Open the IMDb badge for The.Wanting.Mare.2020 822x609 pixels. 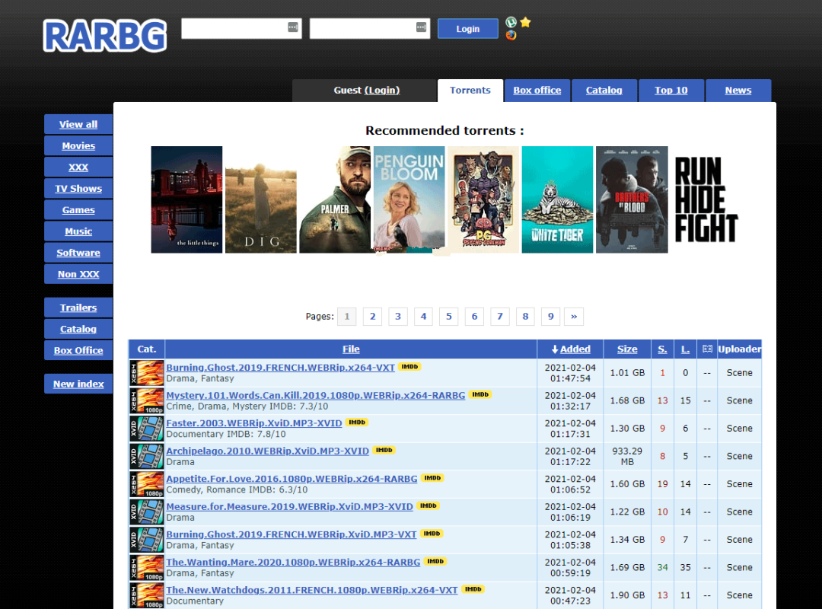pyautogui.click(x=435, y=561)
